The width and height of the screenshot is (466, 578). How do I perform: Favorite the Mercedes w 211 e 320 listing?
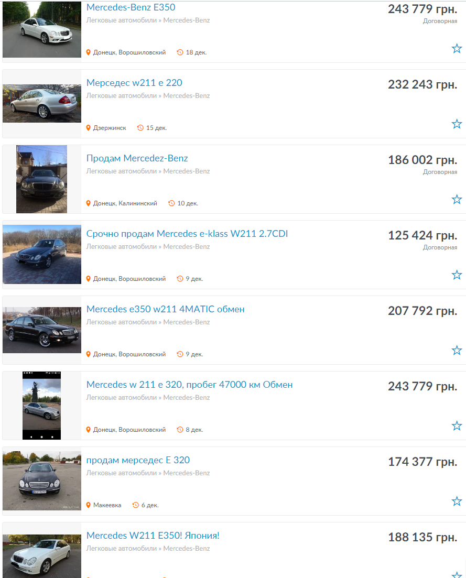[457, 426]
